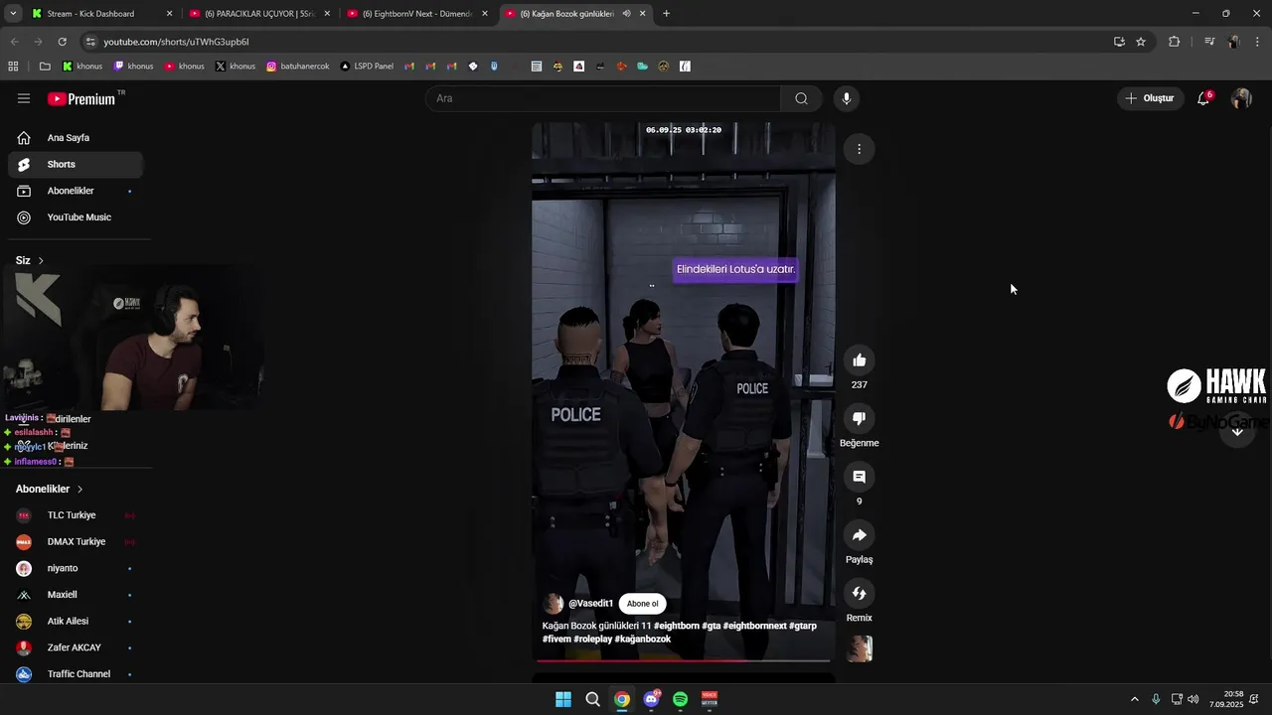Open the three-dot more options beside the short
1272x715 pixels.
point(859,149)
